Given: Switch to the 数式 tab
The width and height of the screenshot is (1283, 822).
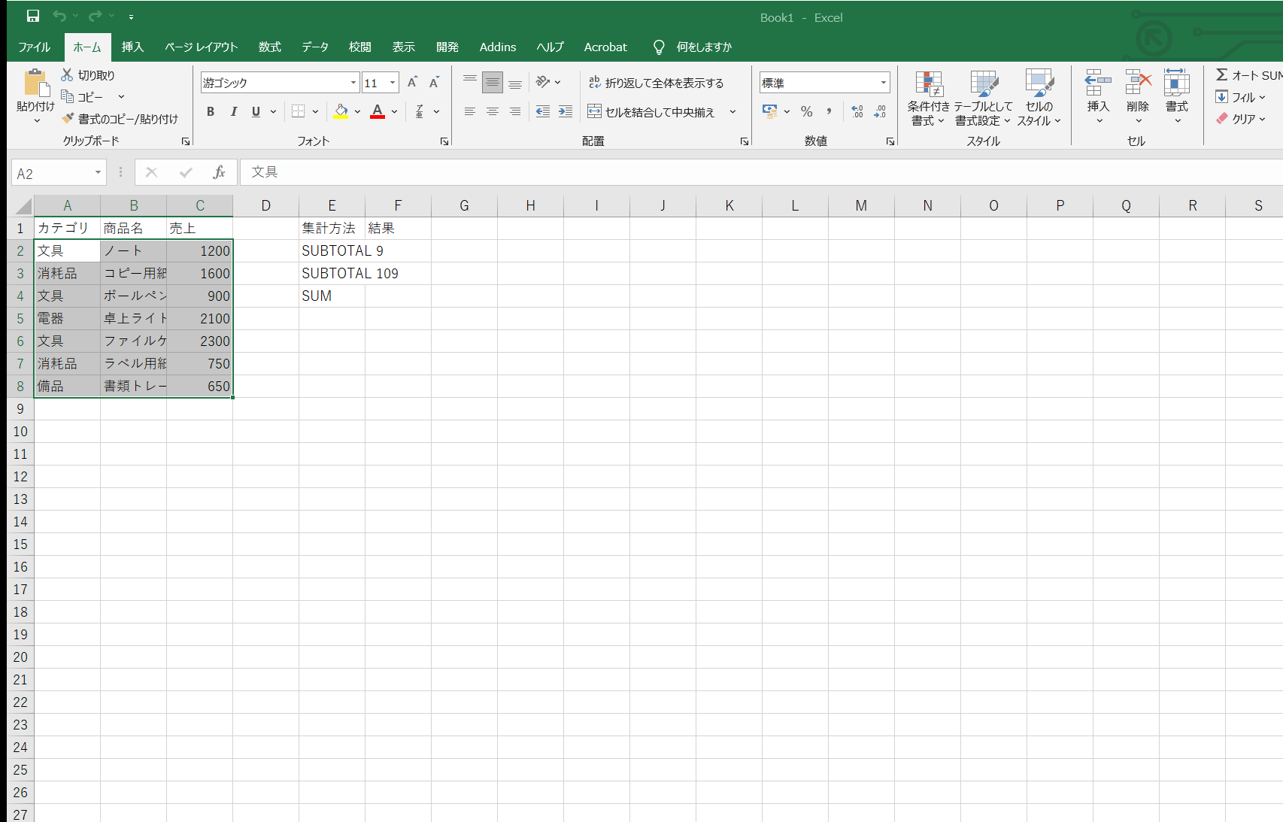Looking at the screenshot, I should (x=269, y=47).
